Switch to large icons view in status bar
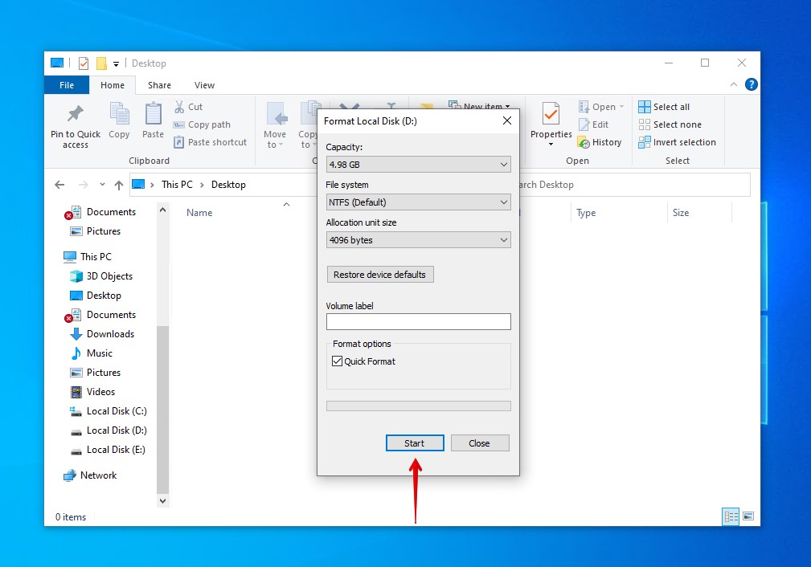Screen dimensions: 811x567 (x=748, y=516)
